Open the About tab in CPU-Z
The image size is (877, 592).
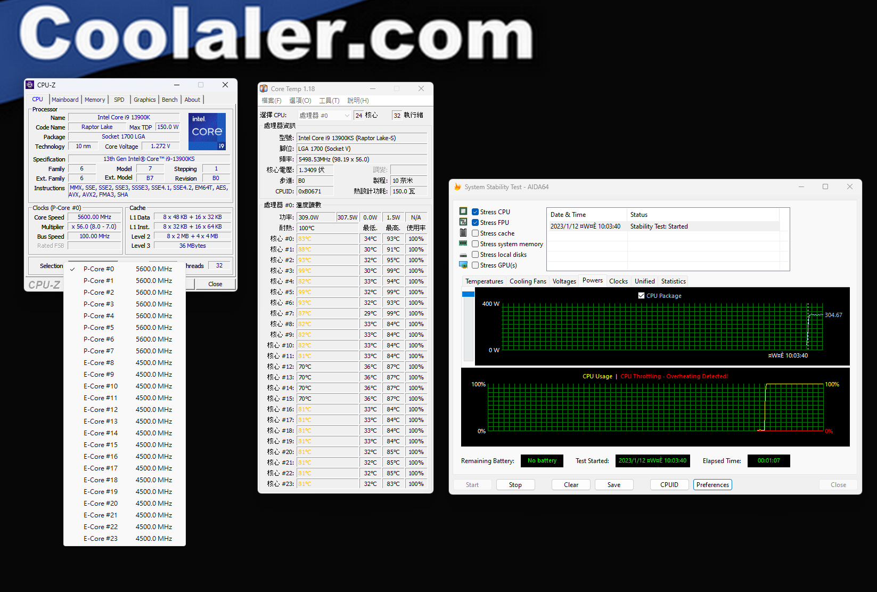192,100
